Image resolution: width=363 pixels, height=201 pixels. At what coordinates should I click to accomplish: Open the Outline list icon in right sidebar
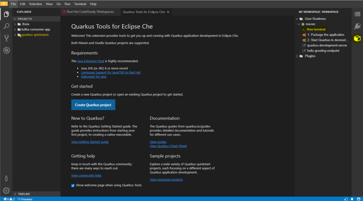[x=357, y=14]
